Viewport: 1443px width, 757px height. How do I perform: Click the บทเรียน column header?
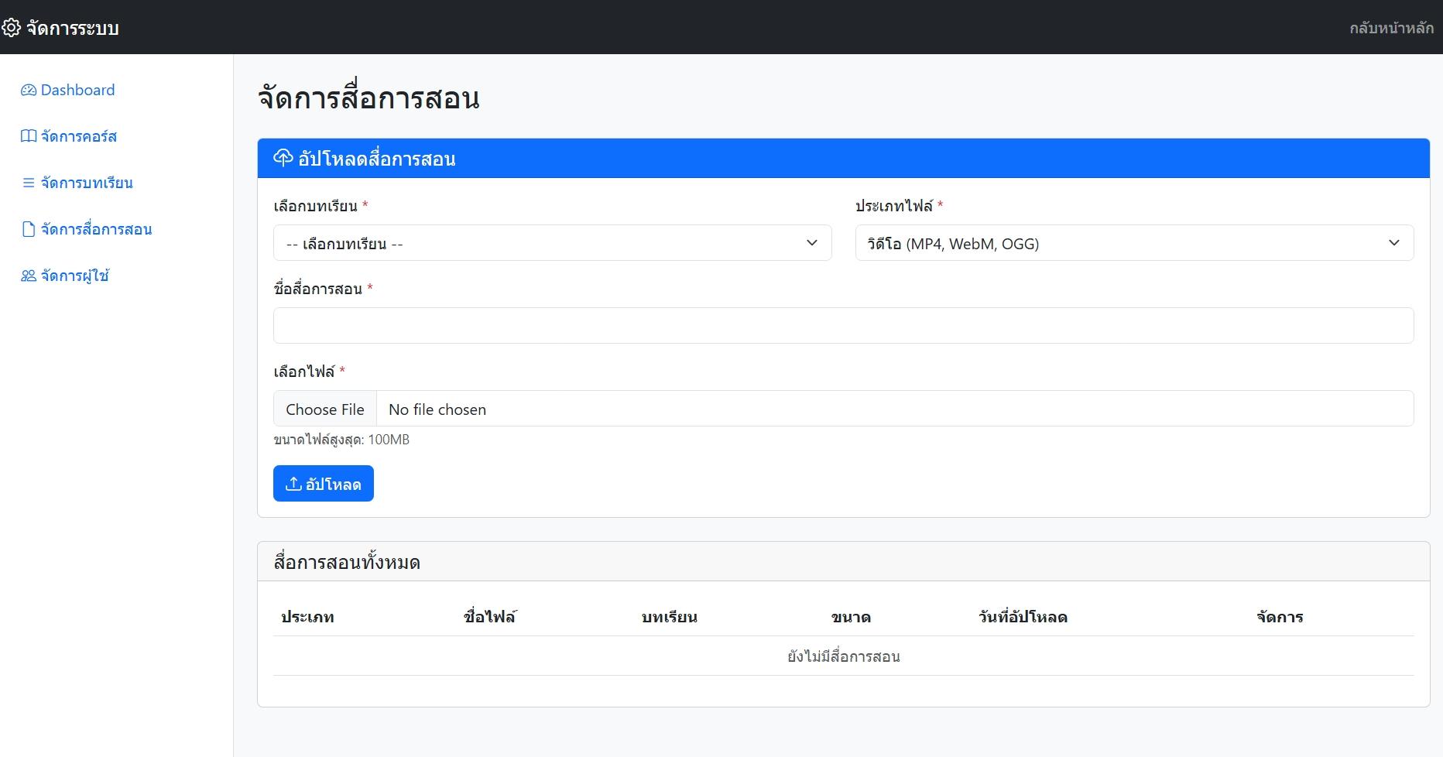click(x=670, y=617)
